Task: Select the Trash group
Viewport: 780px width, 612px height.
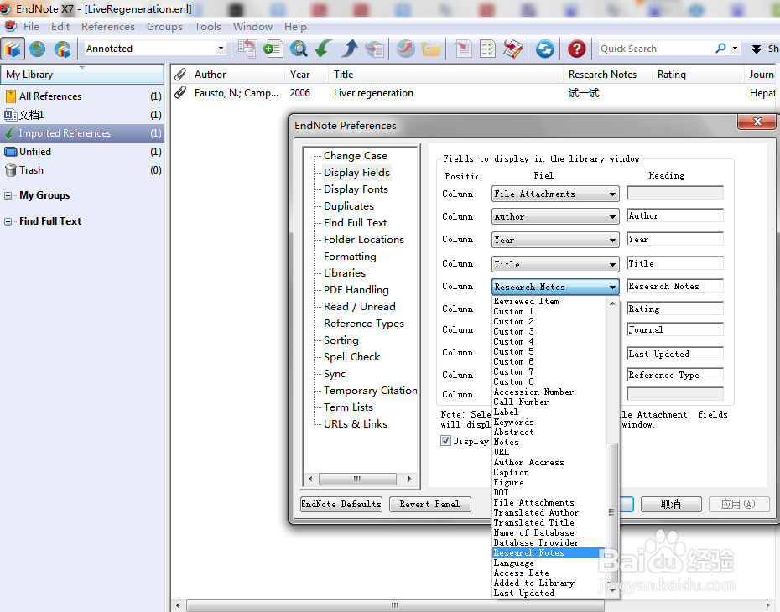Action: [x=82, y=170]
